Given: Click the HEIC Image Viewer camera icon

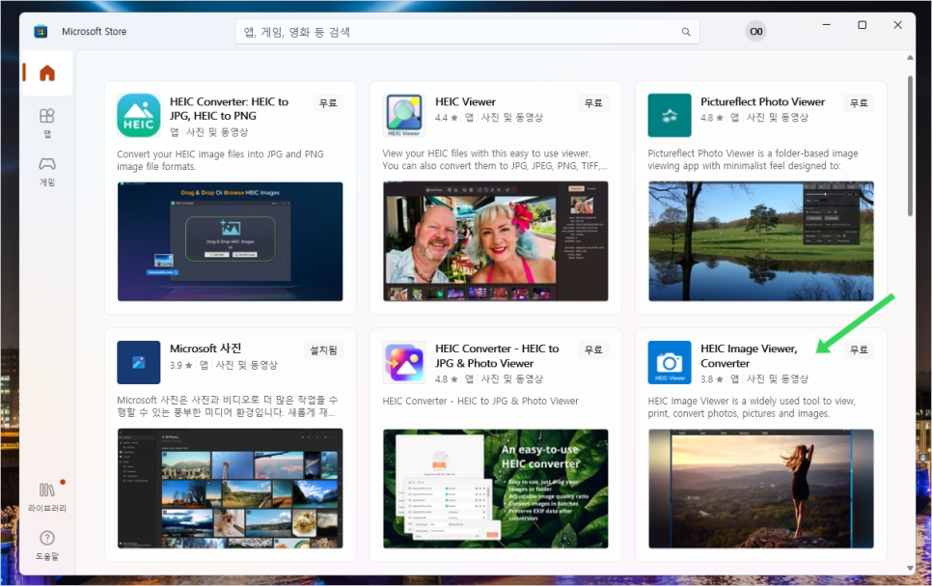Looking at the screenshot, I should click(x=670, y=362).
